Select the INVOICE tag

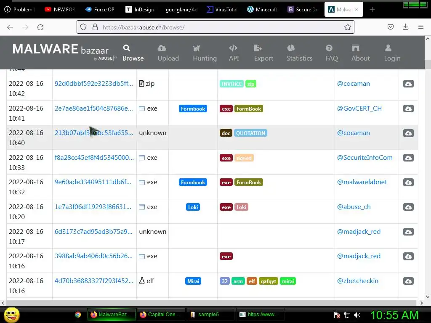click(231, 84)
